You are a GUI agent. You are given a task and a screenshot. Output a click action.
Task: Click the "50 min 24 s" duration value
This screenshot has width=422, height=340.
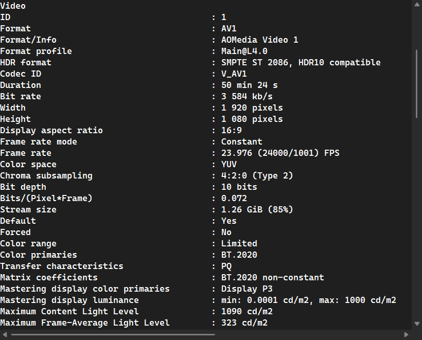click(x=249, y=85)
